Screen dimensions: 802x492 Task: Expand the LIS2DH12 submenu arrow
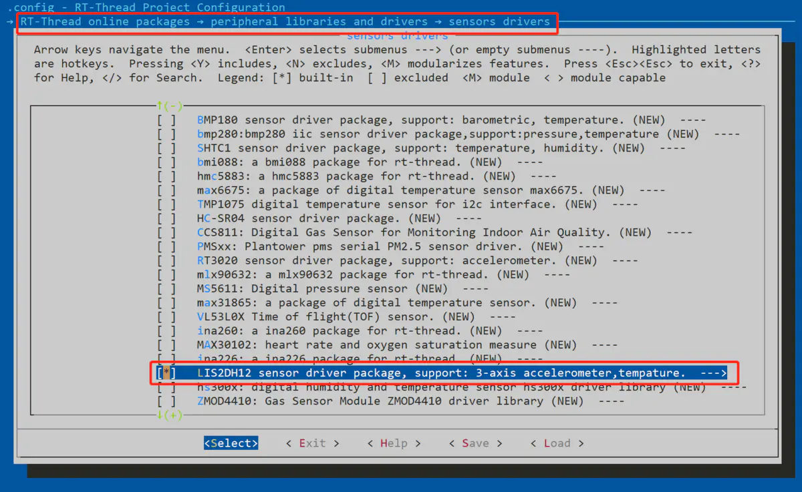(713, 373)
